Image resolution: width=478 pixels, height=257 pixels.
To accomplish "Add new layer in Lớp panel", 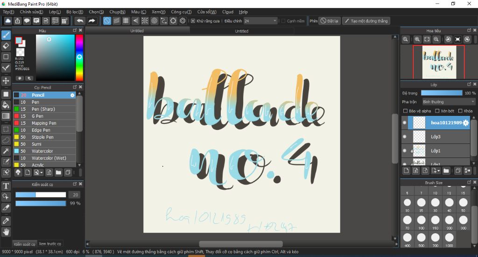I will point(406,171).
